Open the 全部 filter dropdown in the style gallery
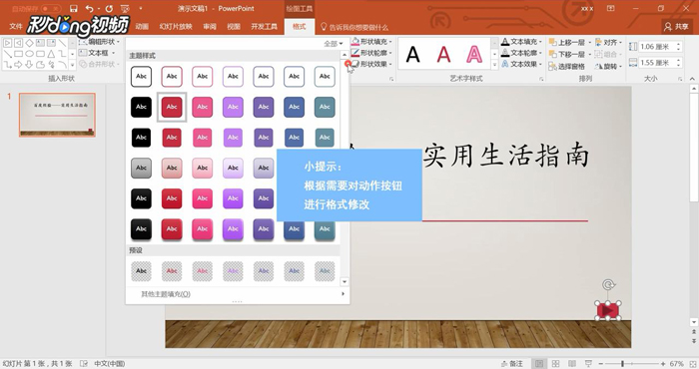 pos(334,44)
